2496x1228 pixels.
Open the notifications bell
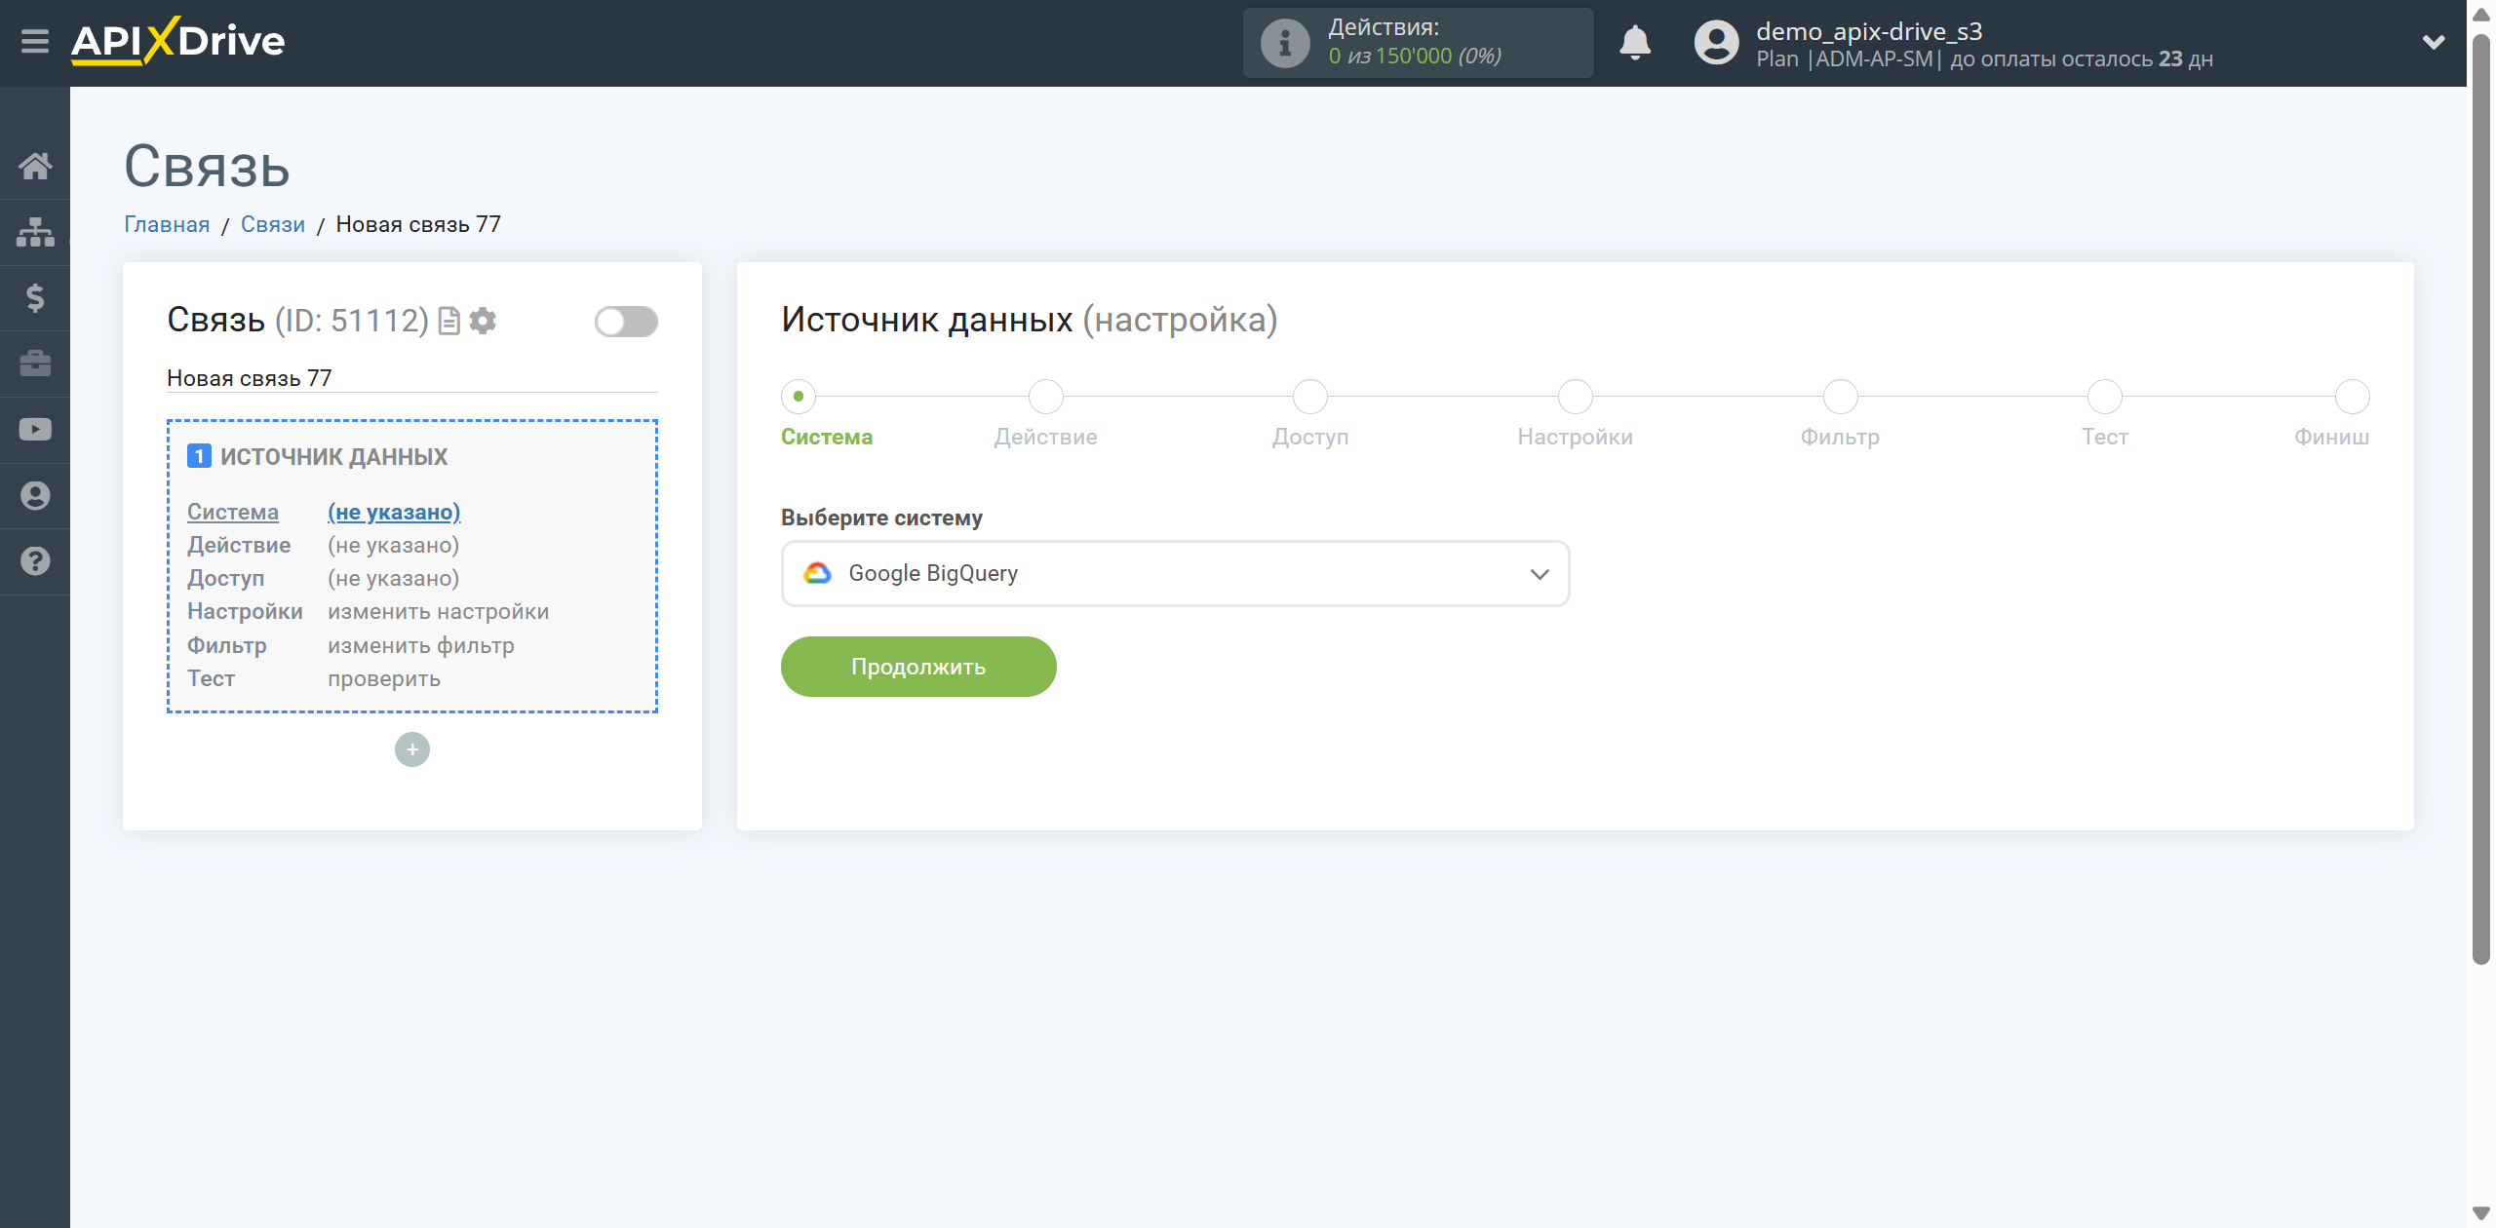pyautogui.click(x=1635, y=43)
